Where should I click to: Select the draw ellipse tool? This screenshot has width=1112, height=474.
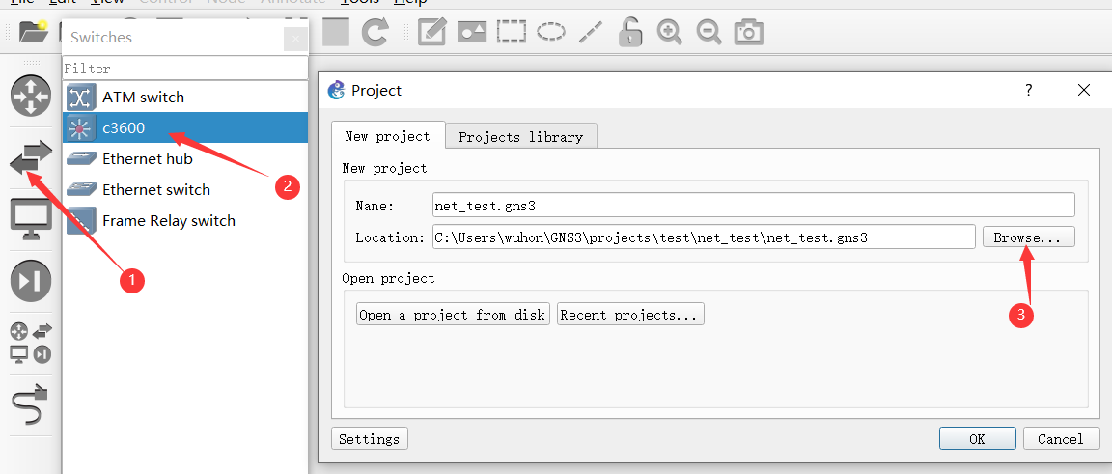(x=551, y=32)
